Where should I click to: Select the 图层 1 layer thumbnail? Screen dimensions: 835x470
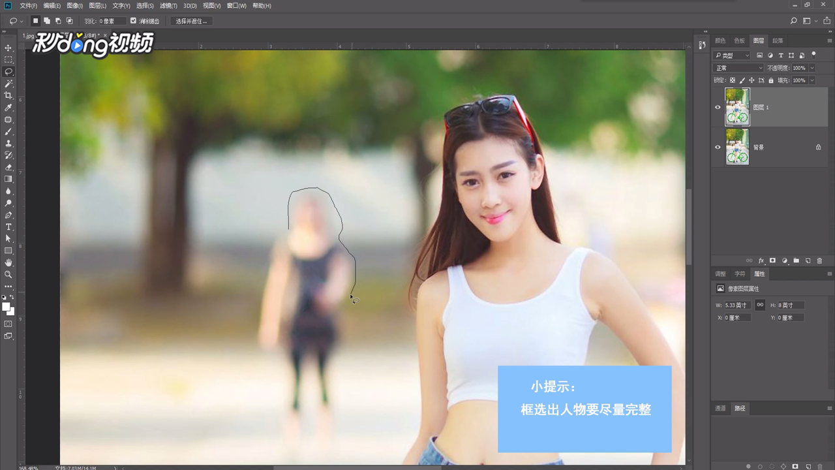coord(737,107)
